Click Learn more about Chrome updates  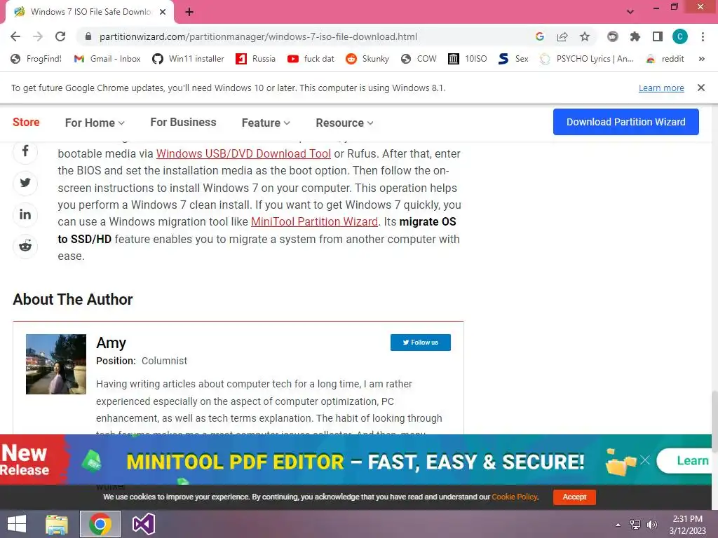point(661,88)
